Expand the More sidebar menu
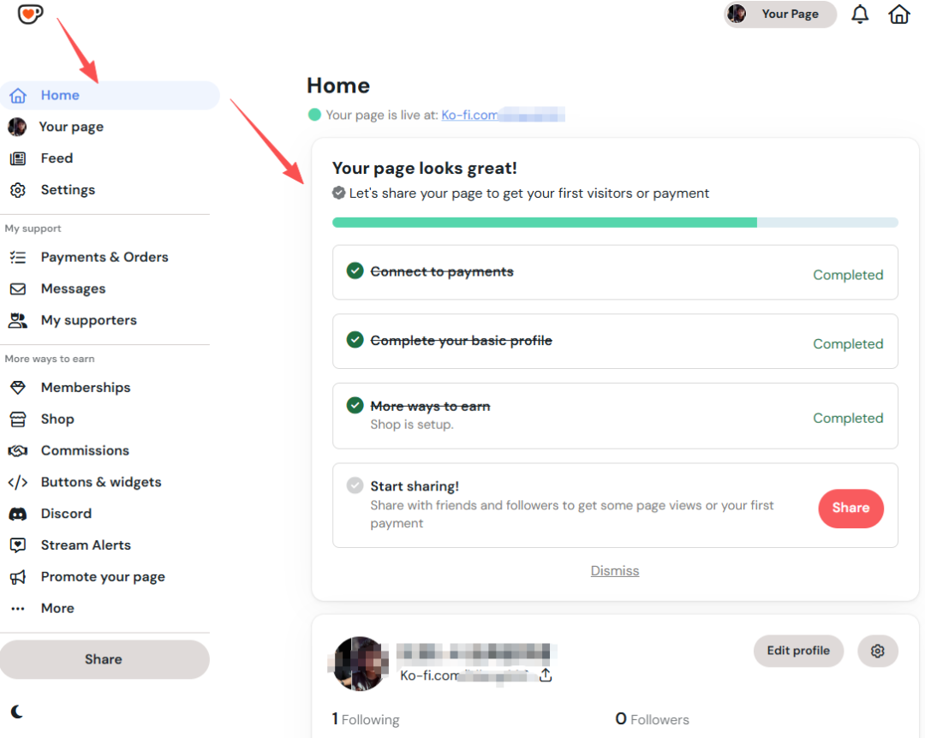This screenshot has height=738, width=925. coord(57,609)
